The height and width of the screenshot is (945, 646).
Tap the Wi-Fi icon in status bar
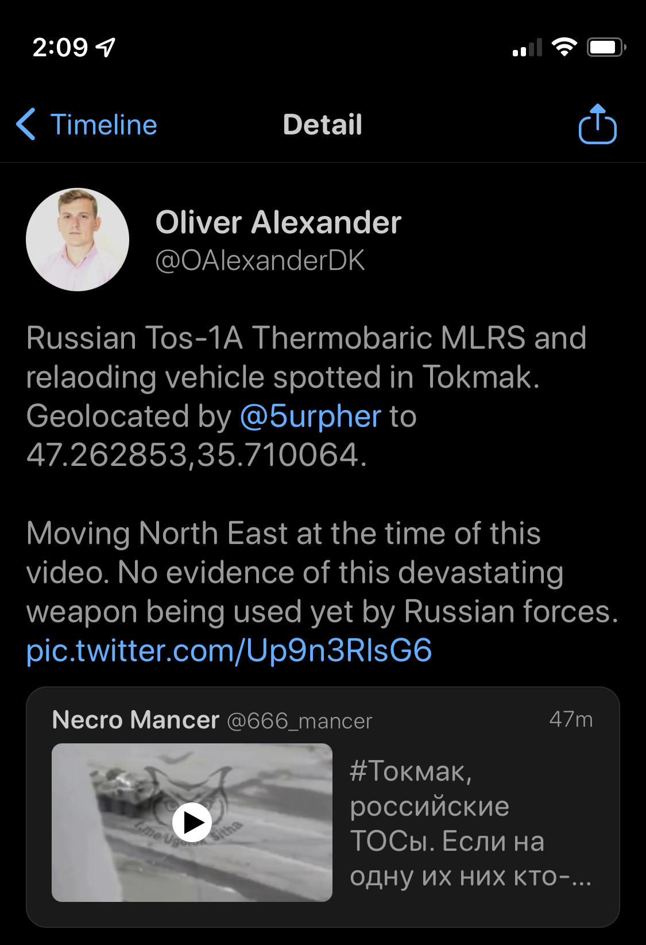pyautogui.click(x=564, y=47)
